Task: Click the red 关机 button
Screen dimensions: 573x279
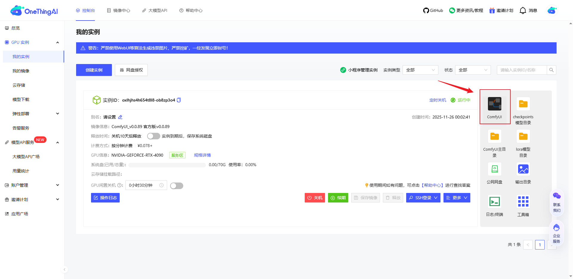Action: click(x=315, y=198)
